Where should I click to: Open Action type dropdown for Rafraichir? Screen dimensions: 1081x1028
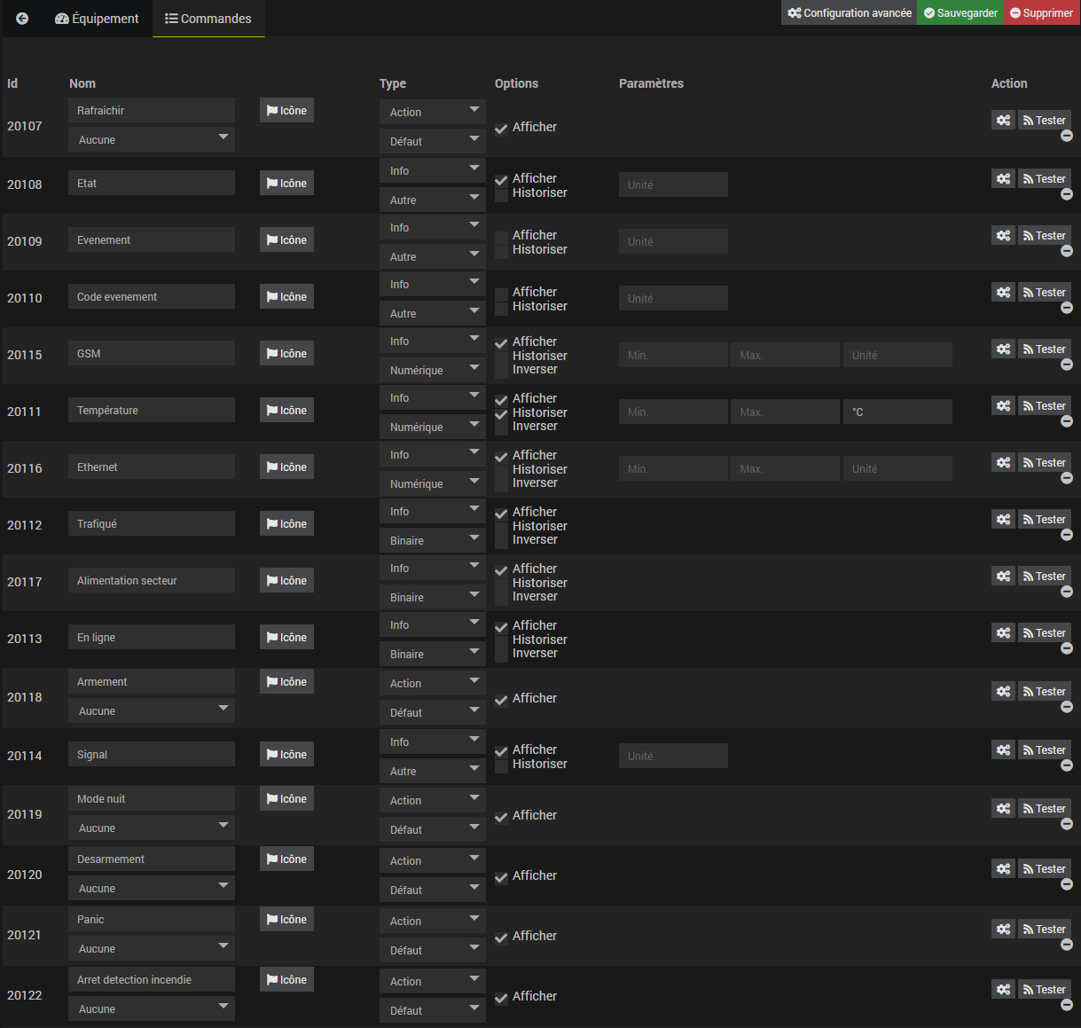point(433,112)
